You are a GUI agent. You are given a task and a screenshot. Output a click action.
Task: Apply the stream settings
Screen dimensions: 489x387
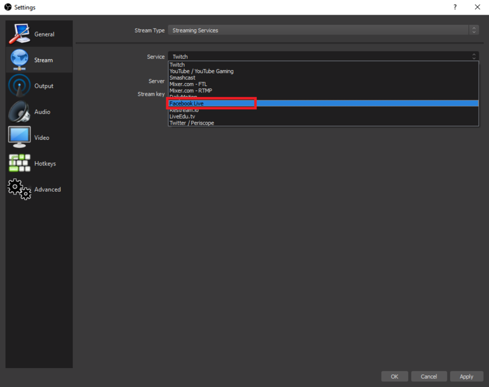click(x=466, y=377)
